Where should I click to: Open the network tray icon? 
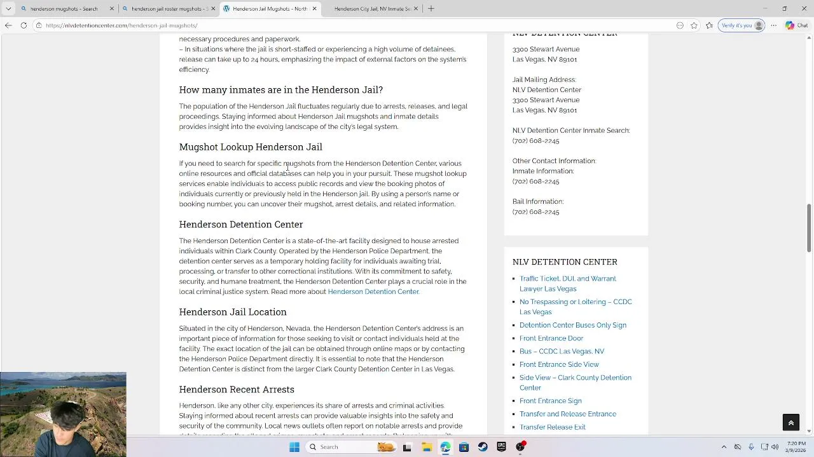pos(764,447)
